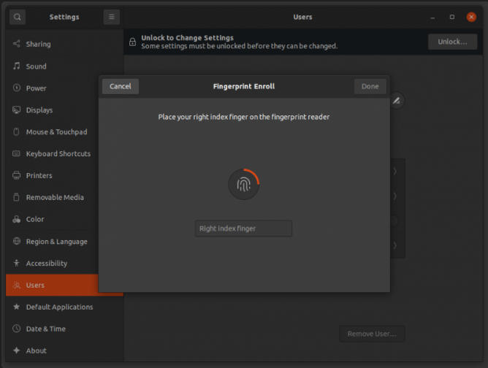This screenshot has height=368, width=488.
Task: Click the Mouse & Touchpad icon
Action: click(17, 131)
